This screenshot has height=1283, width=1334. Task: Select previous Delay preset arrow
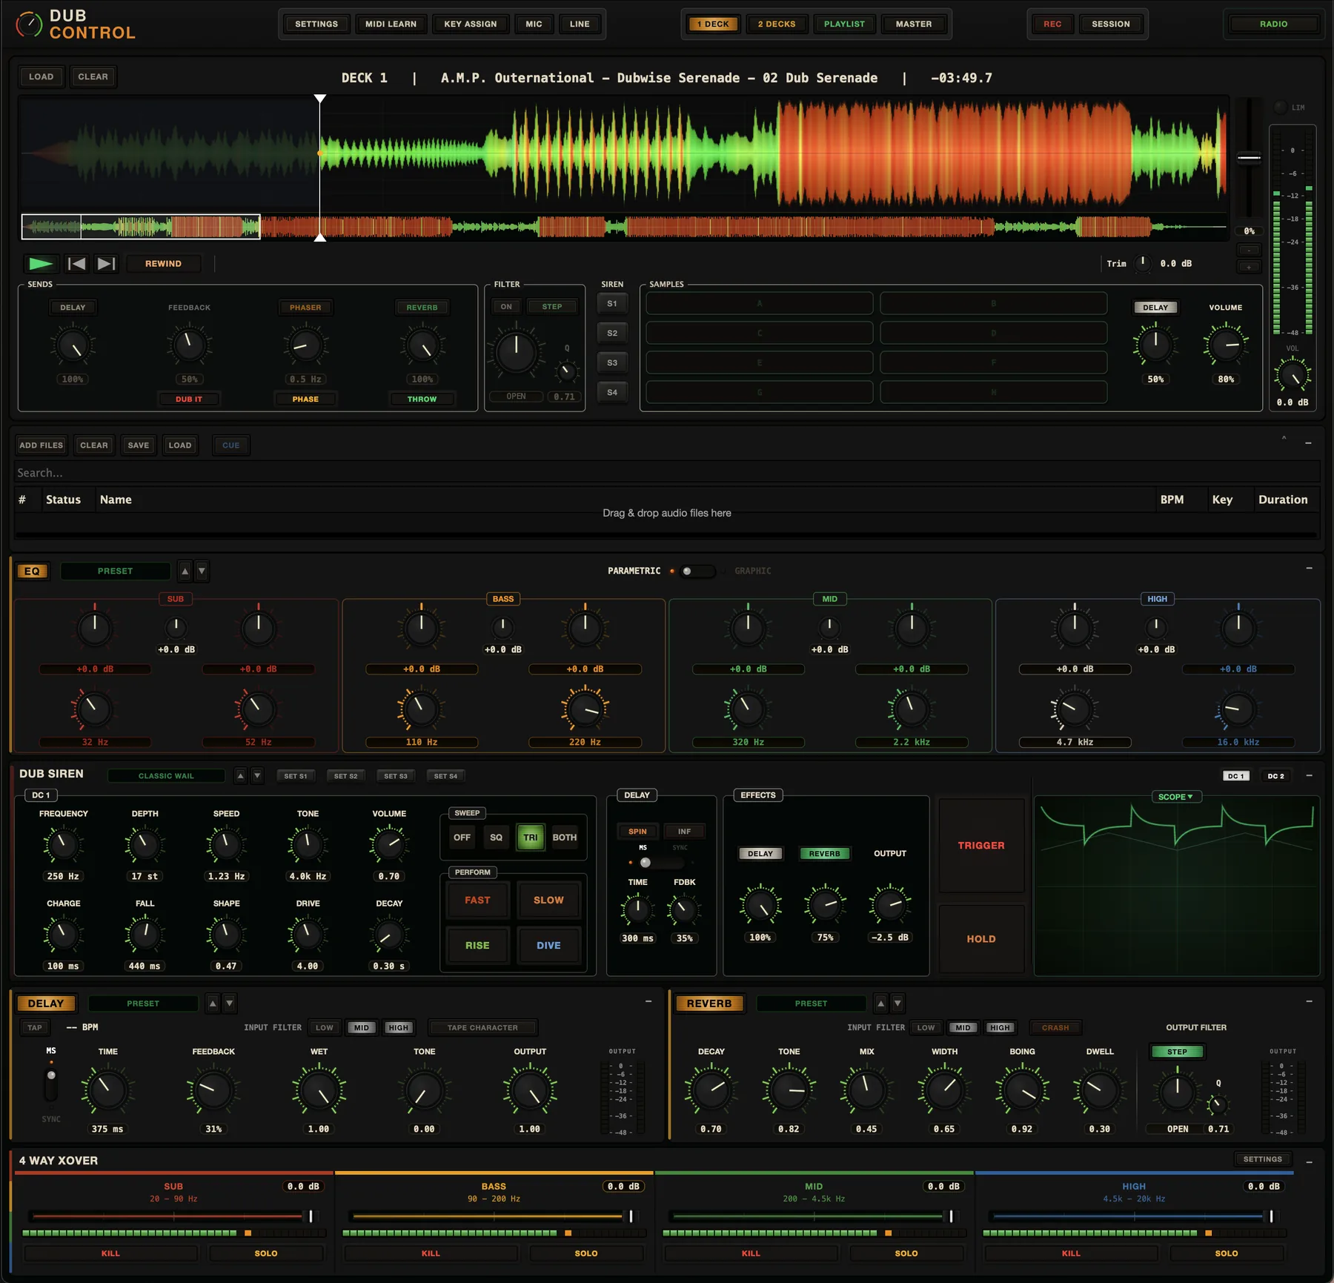pos(213,1004)
